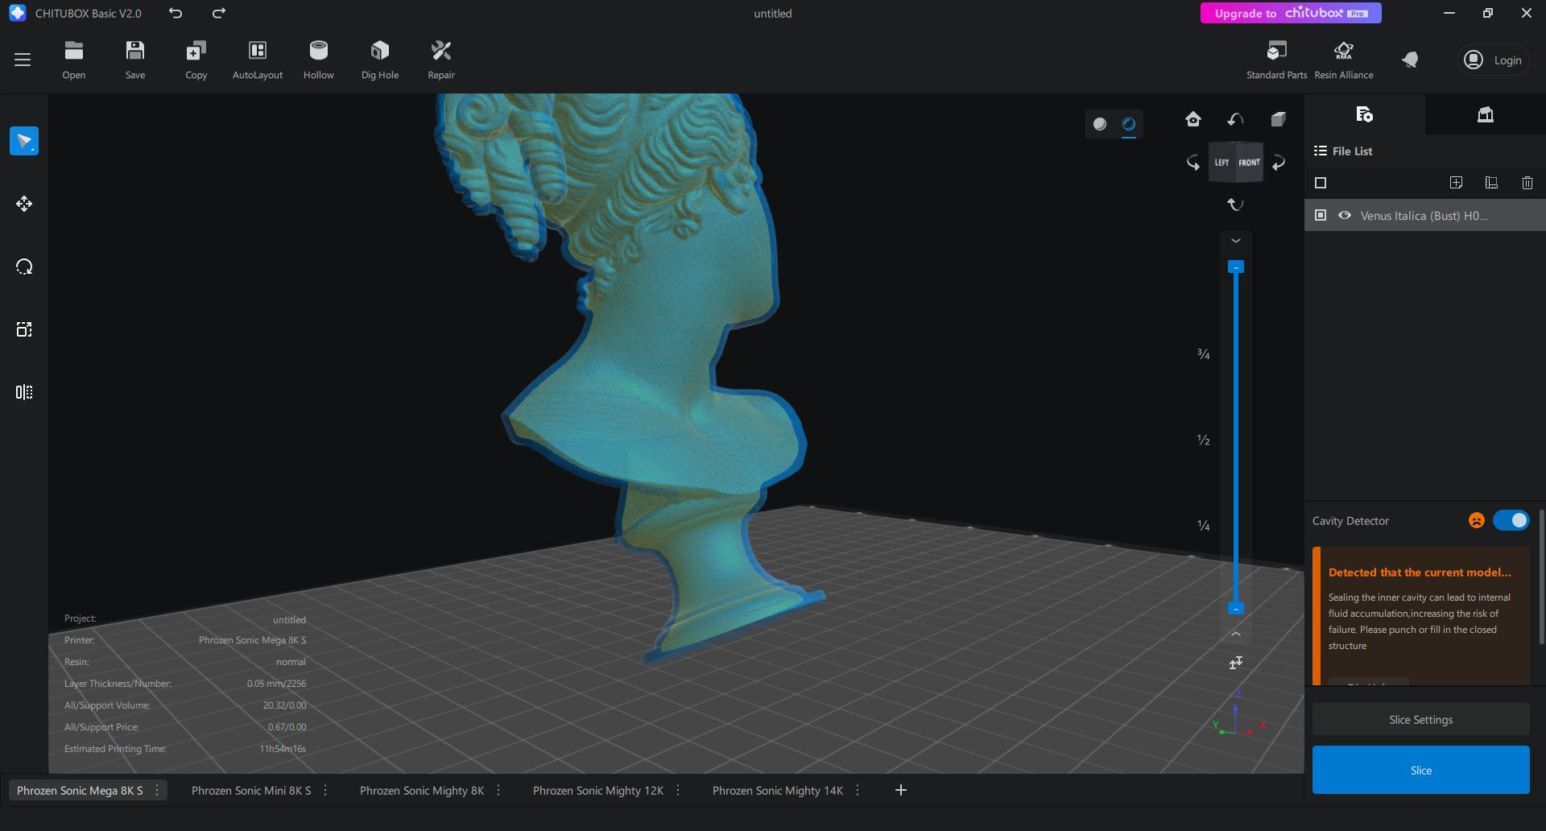
Task: Open the options menu for Phrozen Sonic Mighty 12K
Action: click(x=677, y=790)
